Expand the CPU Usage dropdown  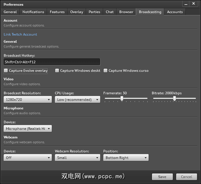pos(77,100)
